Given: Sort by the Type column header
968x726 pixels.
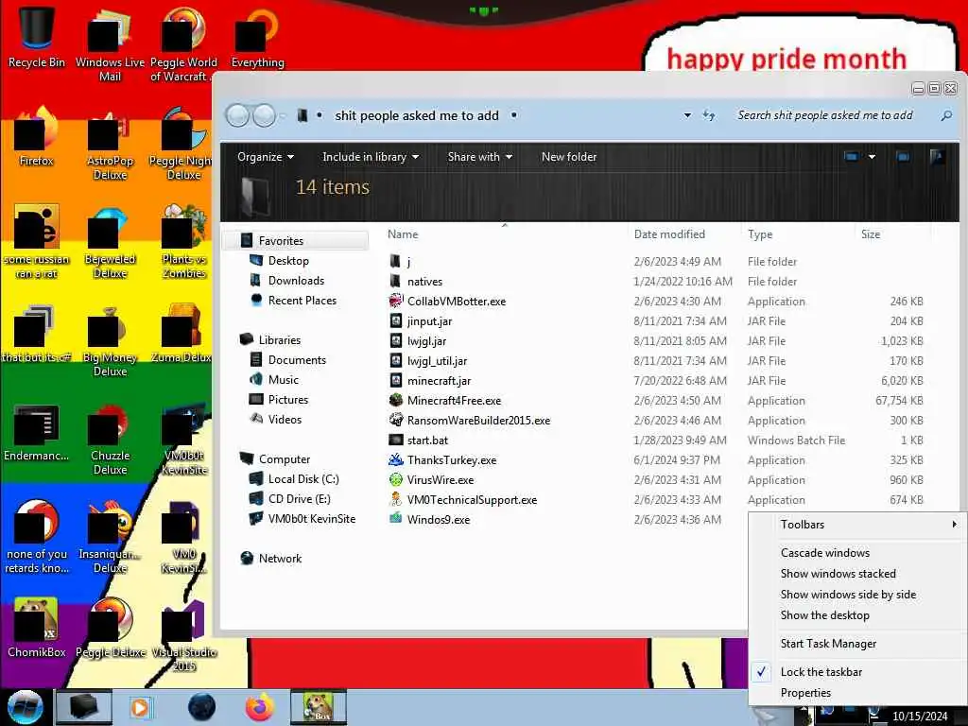Looking at the screenshot, I should 798,234.
